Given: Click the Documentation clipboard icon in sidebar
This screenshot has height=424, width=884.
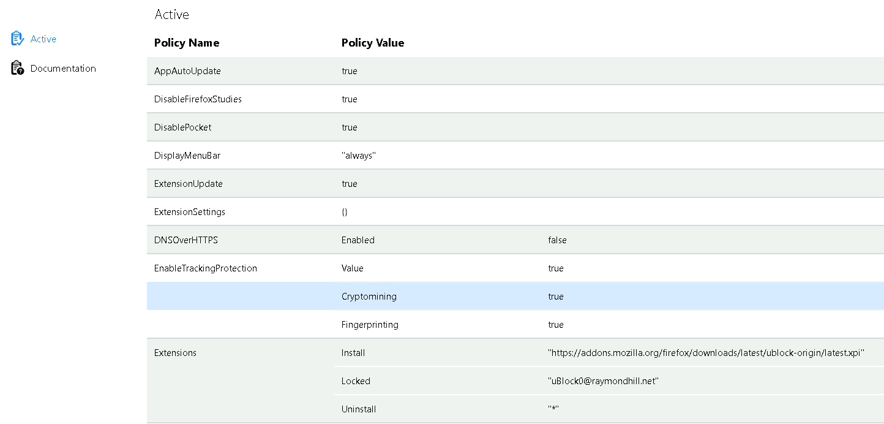Looking at the screenshot, I should [17, 68].
